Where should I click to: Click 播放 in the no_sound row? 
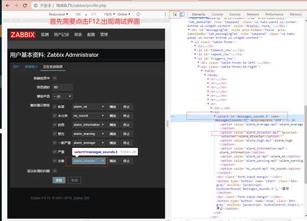(113, 116)
